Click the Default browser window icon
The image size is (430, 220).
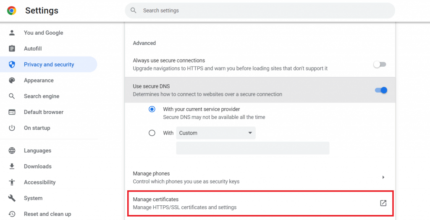(12, 112)
